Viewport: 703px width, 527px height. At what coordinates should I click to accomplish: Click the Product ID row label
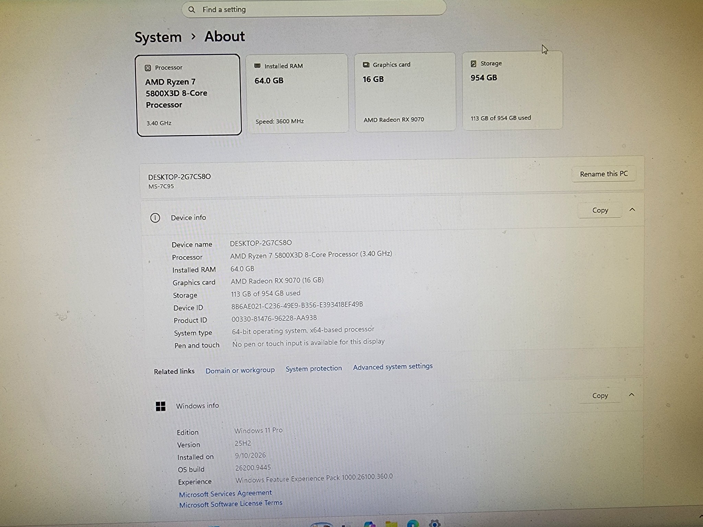[190, 320]
